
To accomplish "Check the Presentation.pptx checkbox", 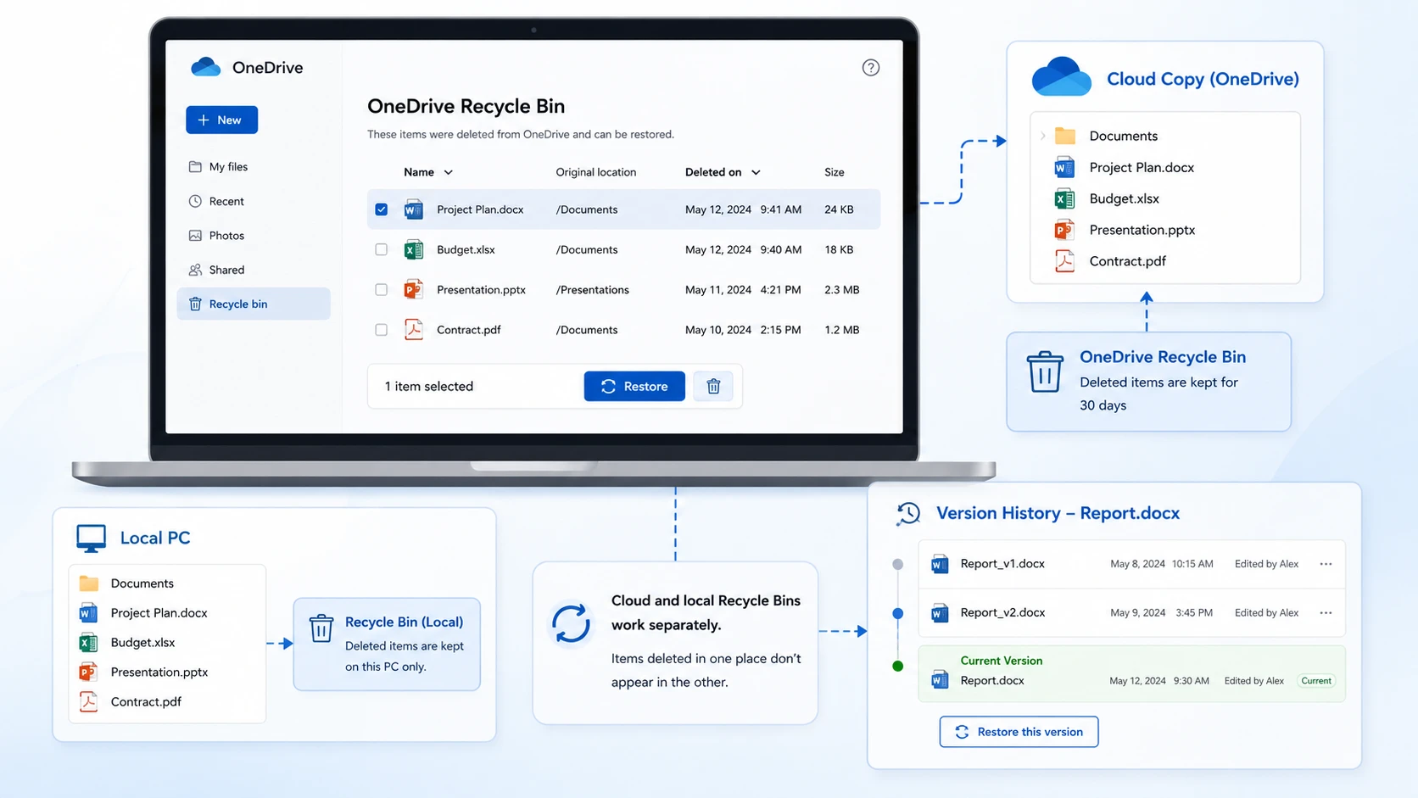I will pyautogui.click(x=382, y=289).
